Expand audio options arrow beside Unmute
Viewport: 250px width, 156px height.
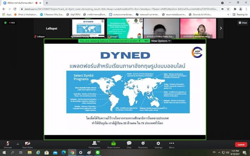(18, 144)
